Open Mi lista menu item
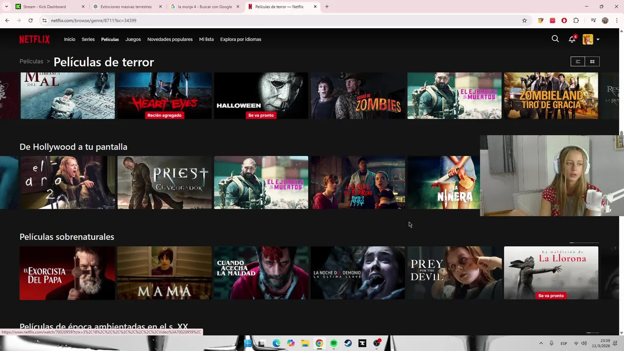This screenshot has height=351, width=624. (x=206, y=39)
